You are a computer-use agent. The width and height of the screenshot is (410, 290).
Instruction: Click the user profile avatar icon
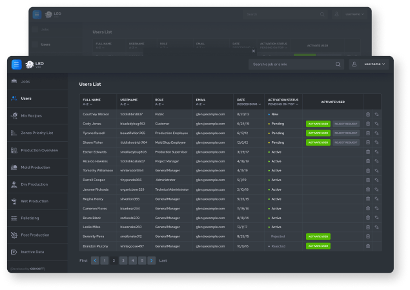(354, 64)
